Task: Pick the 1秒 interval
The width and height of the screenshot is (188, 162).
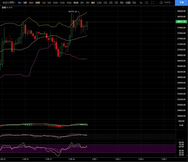Action: (x=25, y=3)
